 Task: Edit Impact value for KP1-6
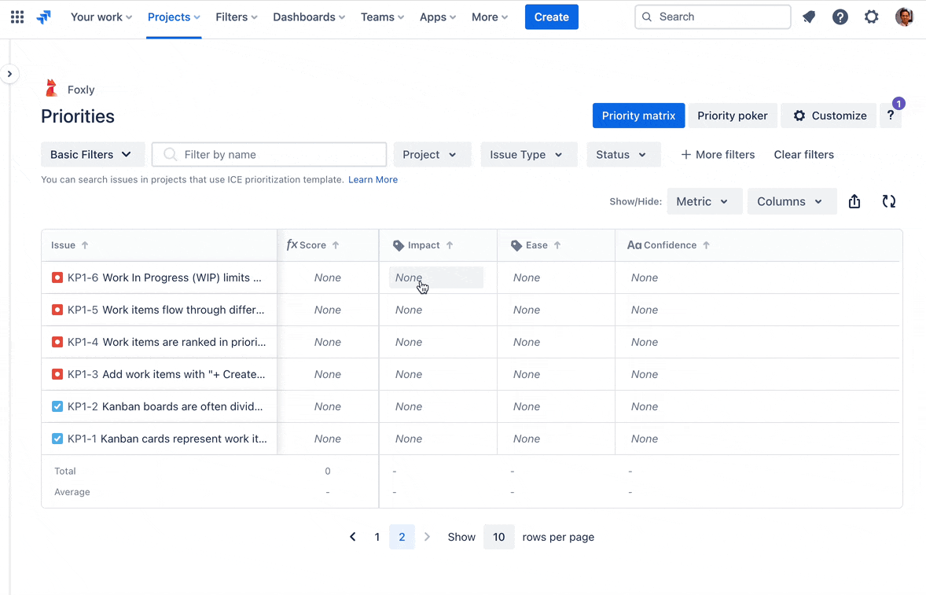click(x=435, y=277)
